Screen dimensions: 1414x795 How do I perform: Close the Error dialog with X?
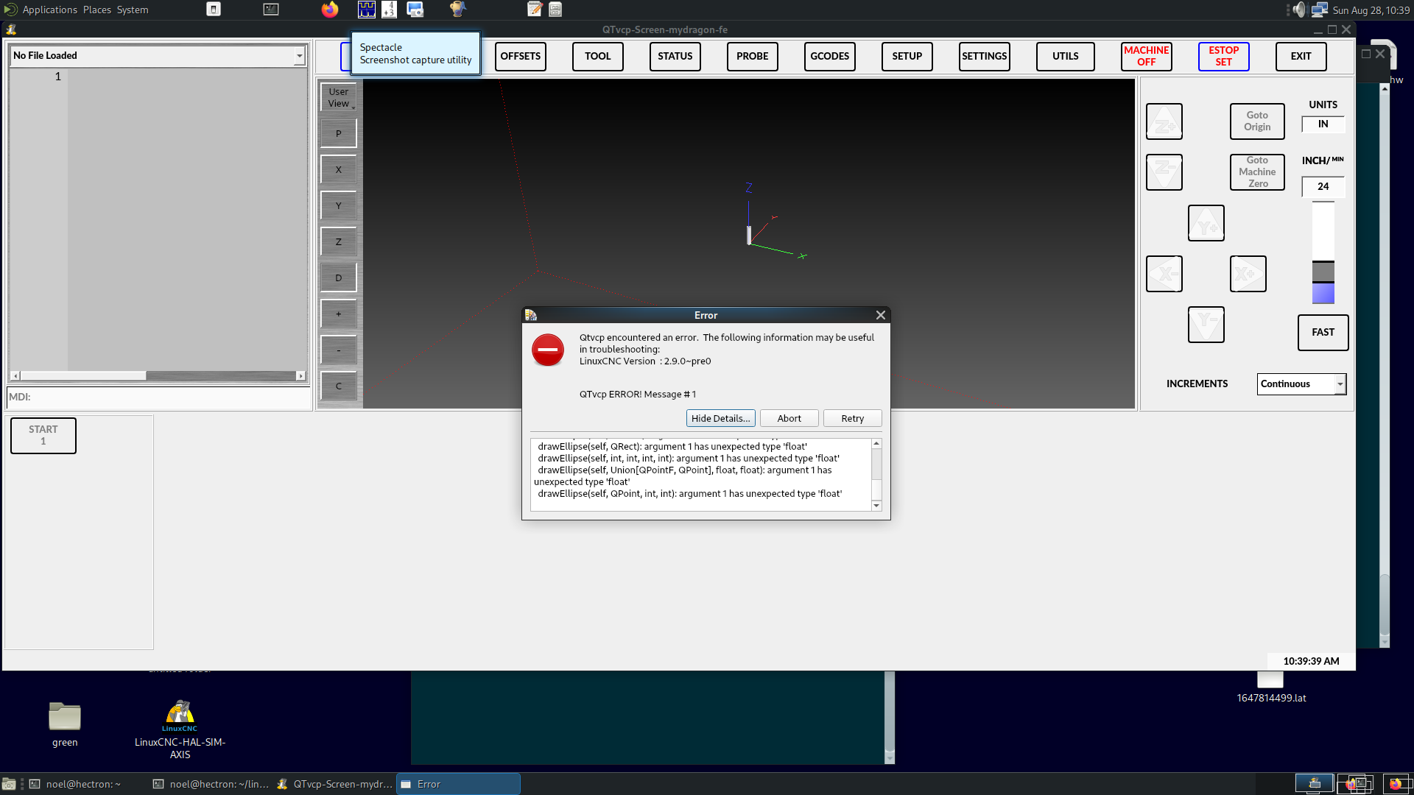pos(881,315)
